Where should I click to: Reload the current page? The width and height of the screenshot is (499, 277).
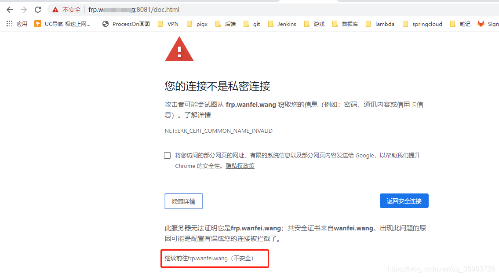(x=37, y=9)
